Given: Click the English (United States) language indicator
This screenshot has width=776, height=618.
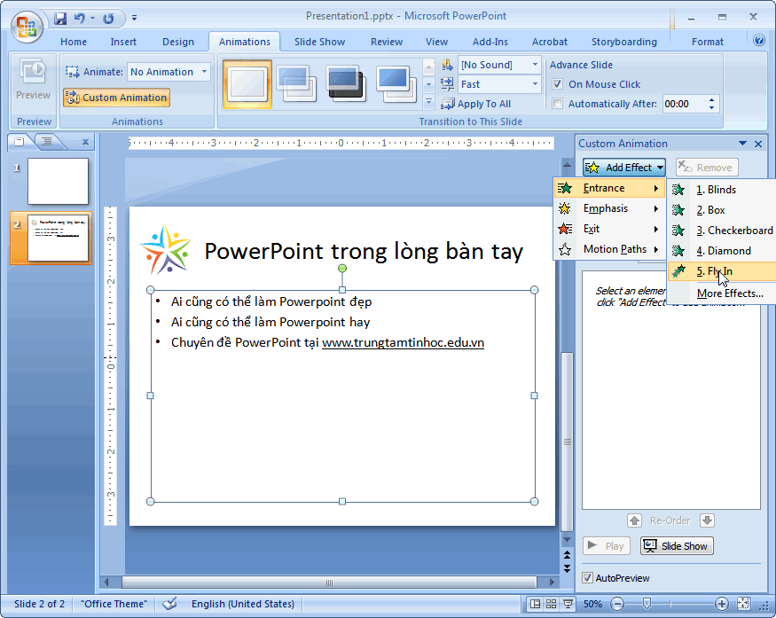Looking at the screenshot, I should point(242,604).
